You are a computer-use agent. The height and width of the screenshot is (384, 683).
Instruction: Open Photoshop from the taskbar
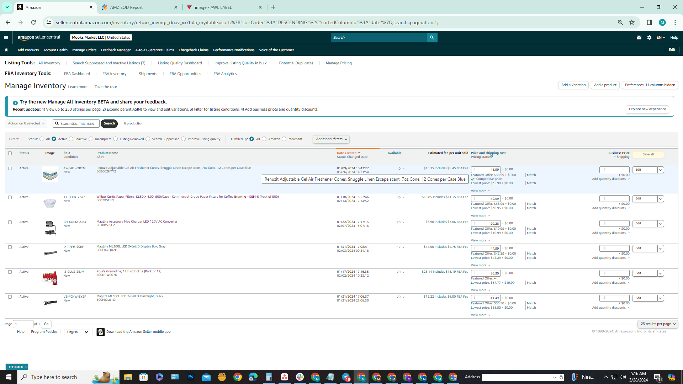pos(191,377)
